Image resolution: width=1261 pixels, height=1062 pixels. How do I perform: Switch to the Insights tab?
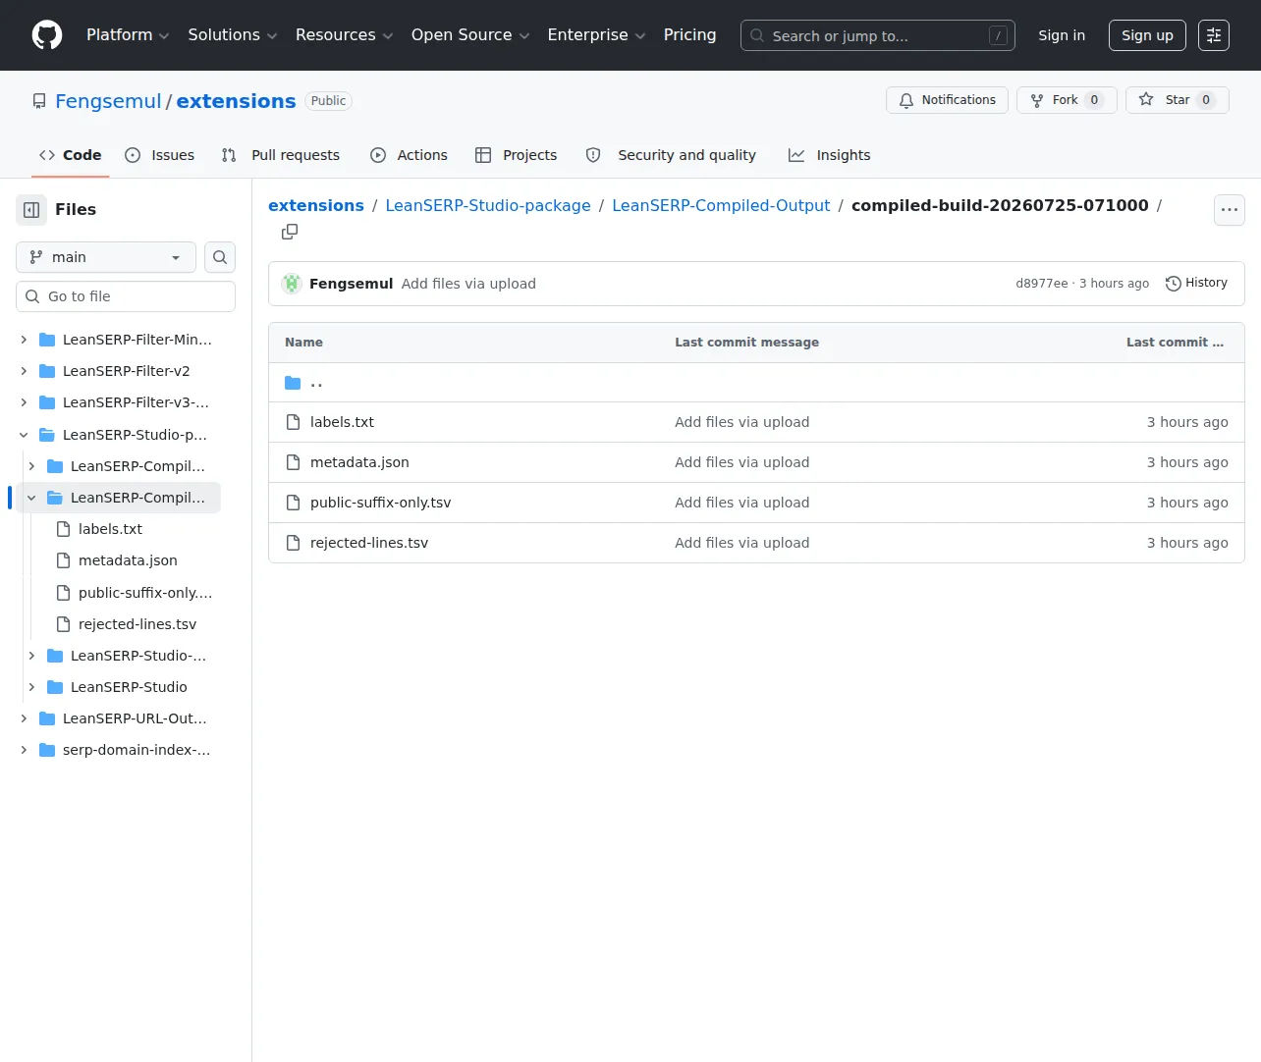[x=829, y=155]
